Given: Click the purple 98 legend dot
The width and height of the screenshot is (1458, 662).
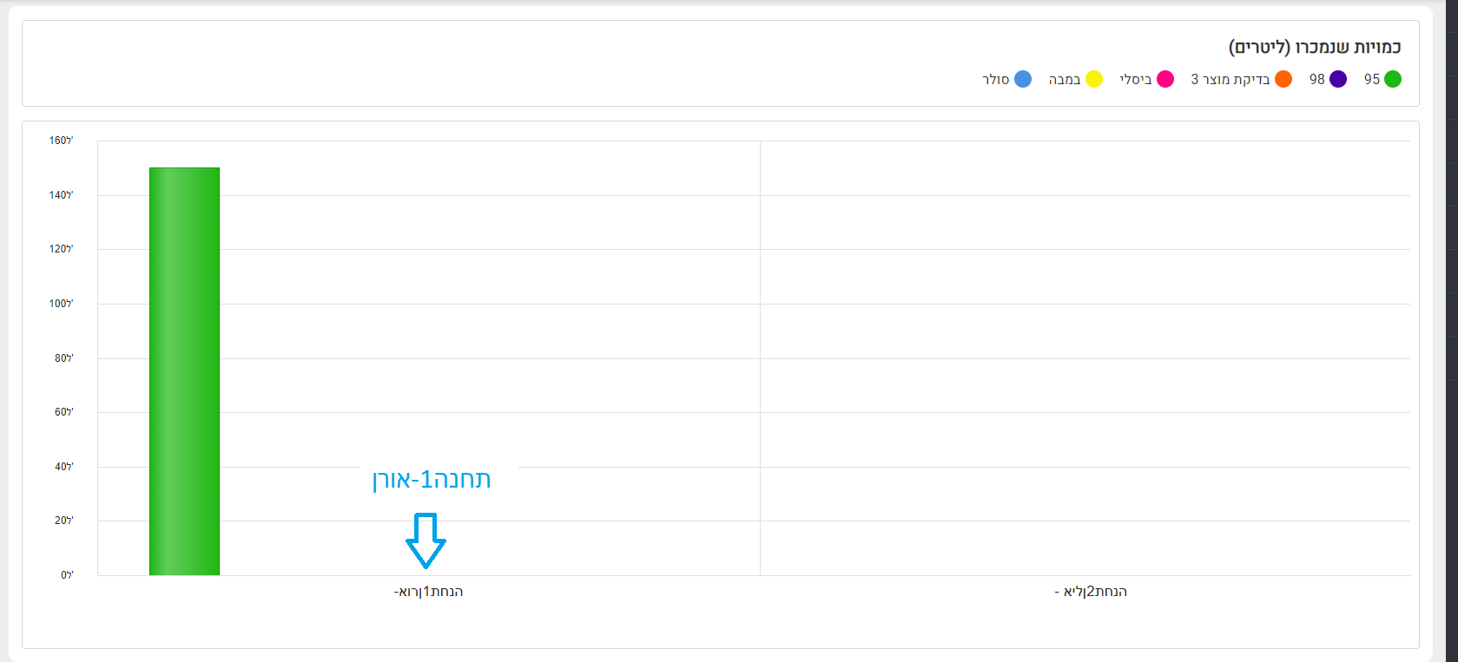Looking at the screenshot, I should [1338, 79].
